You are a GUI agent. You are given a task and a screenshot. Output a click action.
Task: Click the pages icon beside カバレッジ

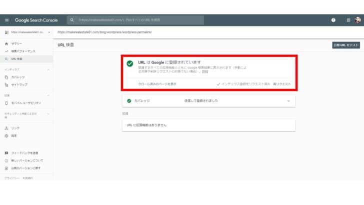[x=6, y=77]
